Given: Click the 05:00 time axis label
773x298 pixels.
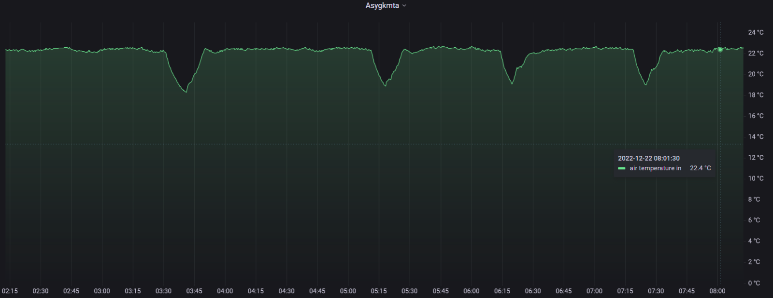Looking at the screenshot, I should click(x=348, y=291).
